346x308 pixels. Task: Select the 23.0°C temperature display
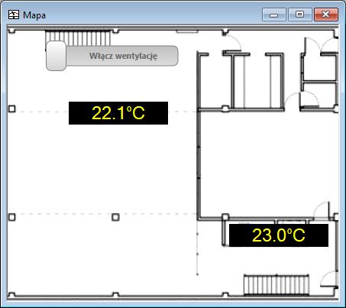(x=279, y=235)
